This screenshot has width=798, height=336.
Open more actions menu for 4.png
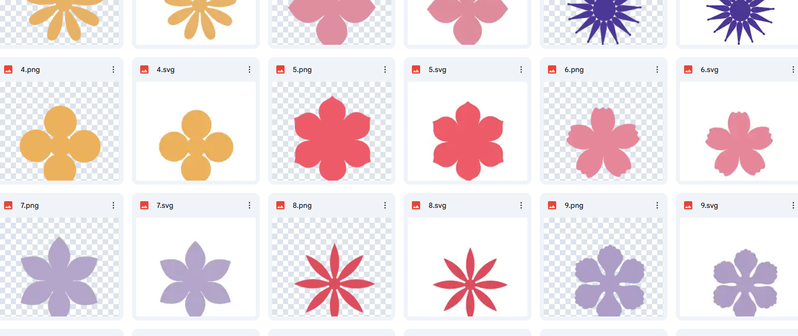tap(113, 69)
